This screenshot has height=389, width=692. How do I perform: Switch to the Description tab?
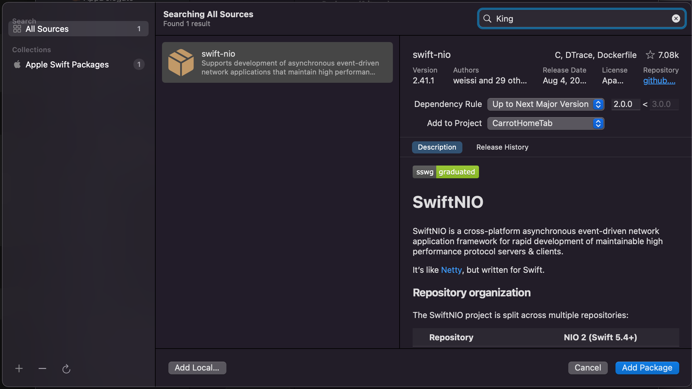click(x=437, y=147)
